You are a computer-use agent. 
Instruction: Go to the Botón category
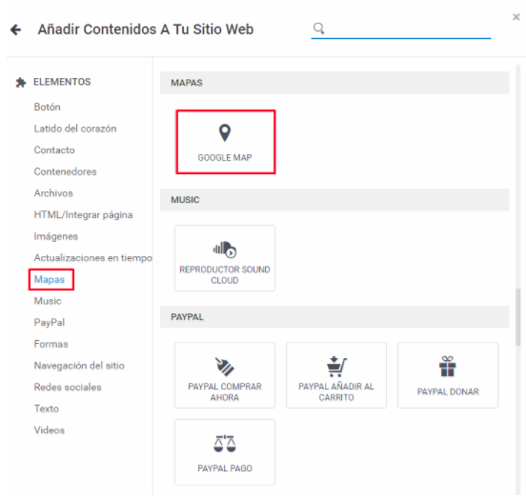pos(48,107)
